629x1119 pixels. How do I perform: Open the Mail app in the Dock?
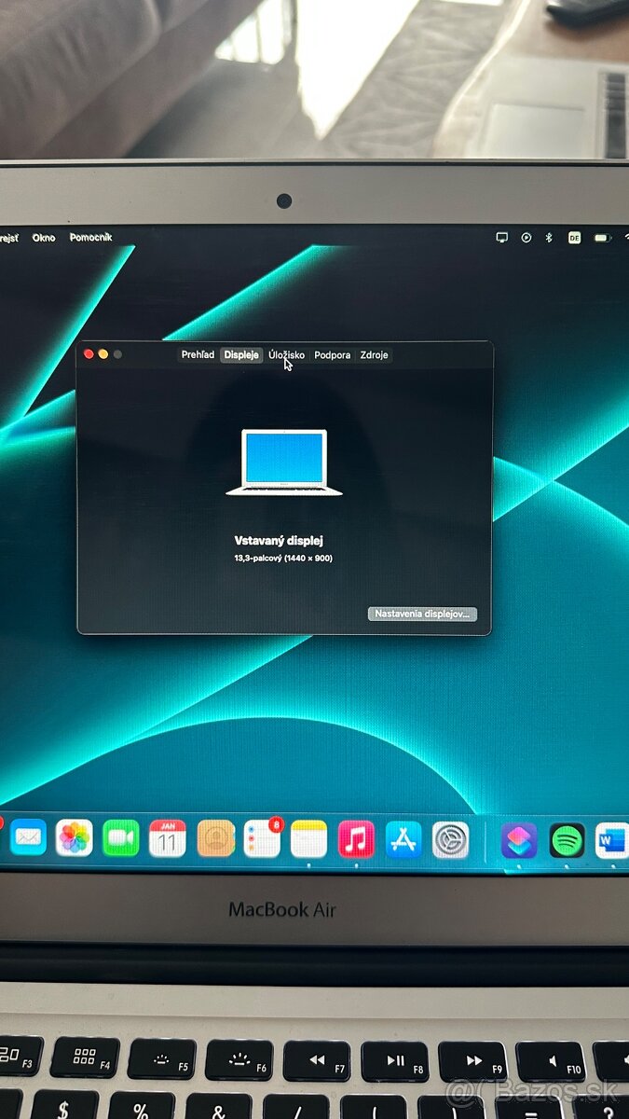click(28, 837)
